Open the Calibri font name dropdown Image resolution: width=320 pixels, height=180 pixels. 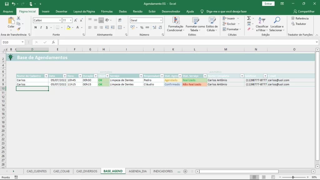pos(60,20)
